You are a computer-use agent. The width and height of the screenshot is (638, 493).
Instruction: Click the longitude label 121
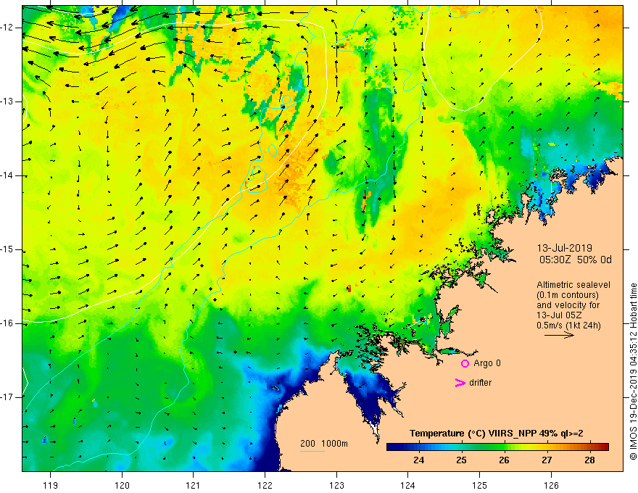[194, 485]
